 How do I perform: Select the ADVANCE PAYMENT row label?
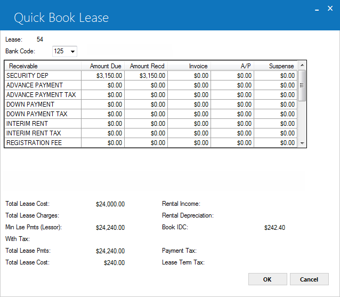point(43,85)
